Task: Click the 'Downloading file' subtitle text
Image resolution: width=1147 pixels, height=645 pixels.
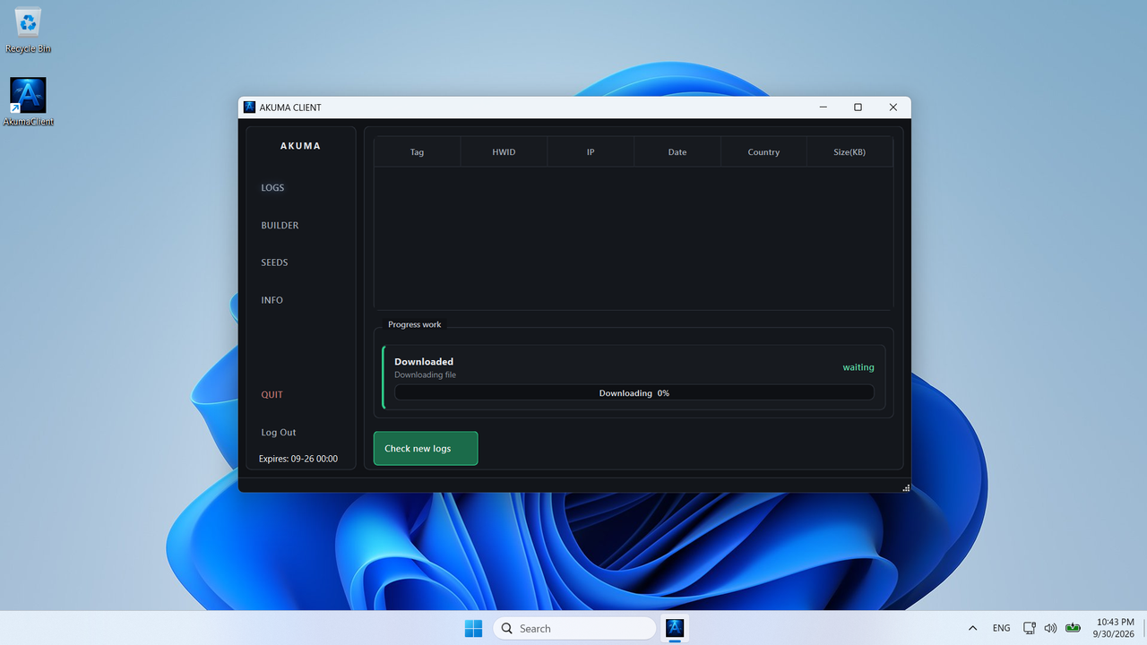Action: 426,375
